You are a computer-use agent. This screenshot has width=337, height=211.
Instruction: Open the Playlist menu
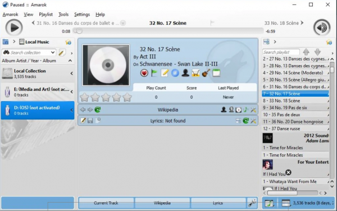[46, 15]
